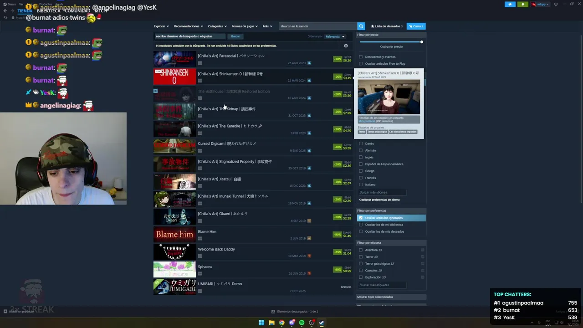Screen dimensions: 583x328
Task: Switch to the TIENDA tab
Action: [25, 11]
